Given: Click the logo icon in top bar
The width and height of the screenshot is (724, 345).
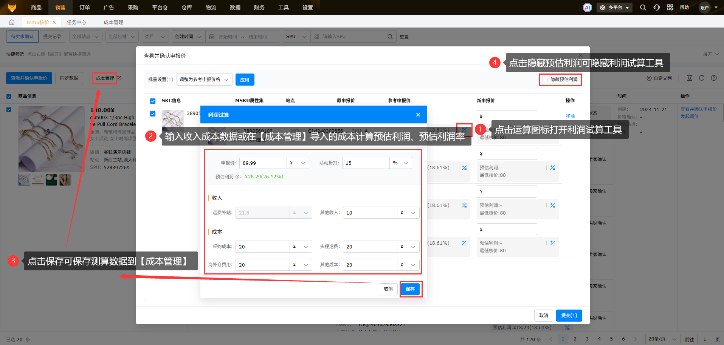Looking at the screenshot, I should (x=12, y=8).
